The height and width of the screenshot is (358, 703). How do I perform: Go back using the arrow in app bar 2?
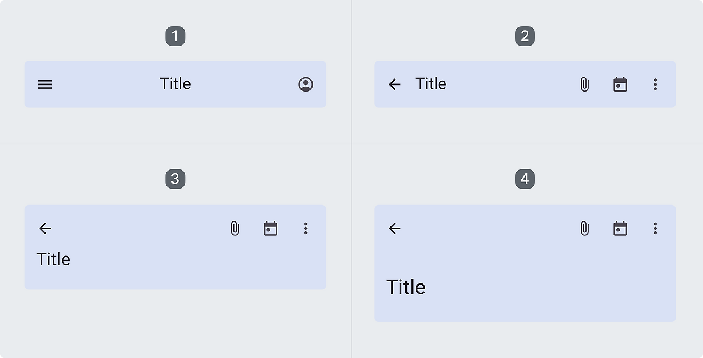pyautogui.click(x=395, y=84)
